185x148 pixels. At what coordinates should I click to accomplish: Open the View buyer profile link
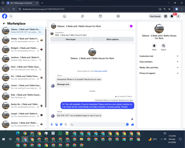click(101, 71)
